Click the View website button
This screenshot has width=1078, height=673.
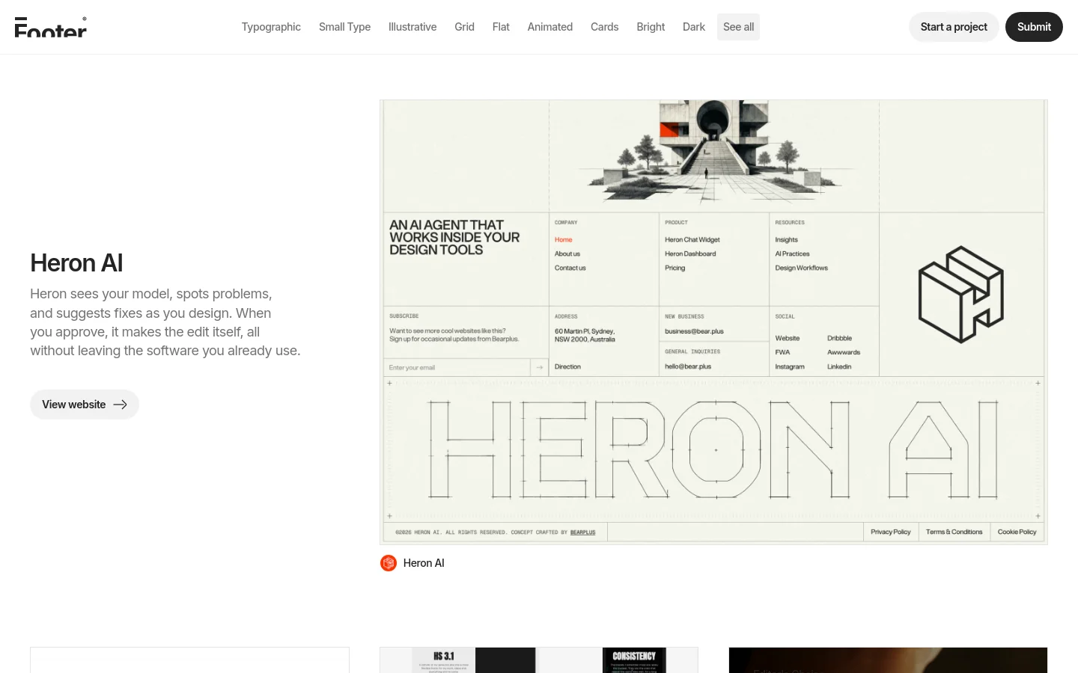85,405
